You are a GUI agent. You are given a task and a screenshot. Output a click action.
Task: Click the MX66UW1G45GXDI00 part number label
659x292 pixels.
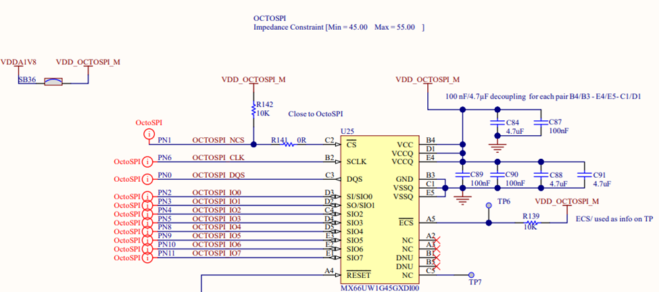[380, 288]
